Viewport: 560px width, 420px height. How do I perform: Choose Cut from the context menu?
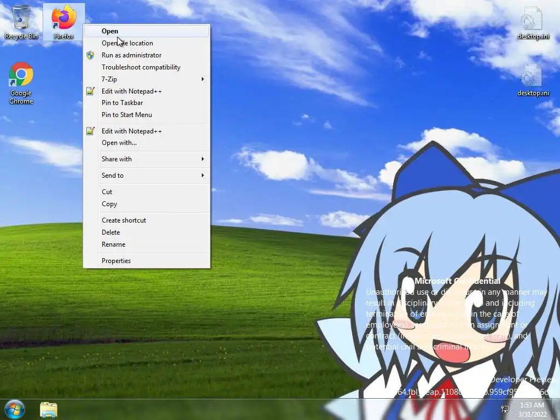pyautogui.click(x=147, y=192)
